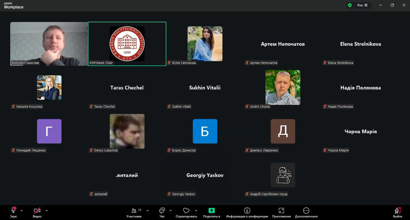Viewport: 410px width, 220px height.
Task: Turn on camera with the Video button
Action: pos(37,211)
